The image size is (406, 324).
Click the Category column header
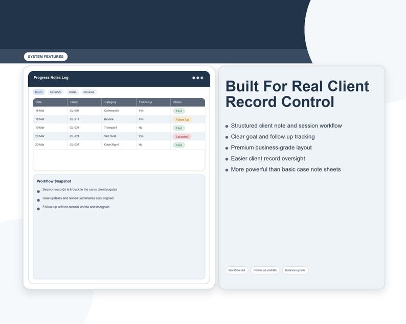pyautogui.click(x=119, y=102)
